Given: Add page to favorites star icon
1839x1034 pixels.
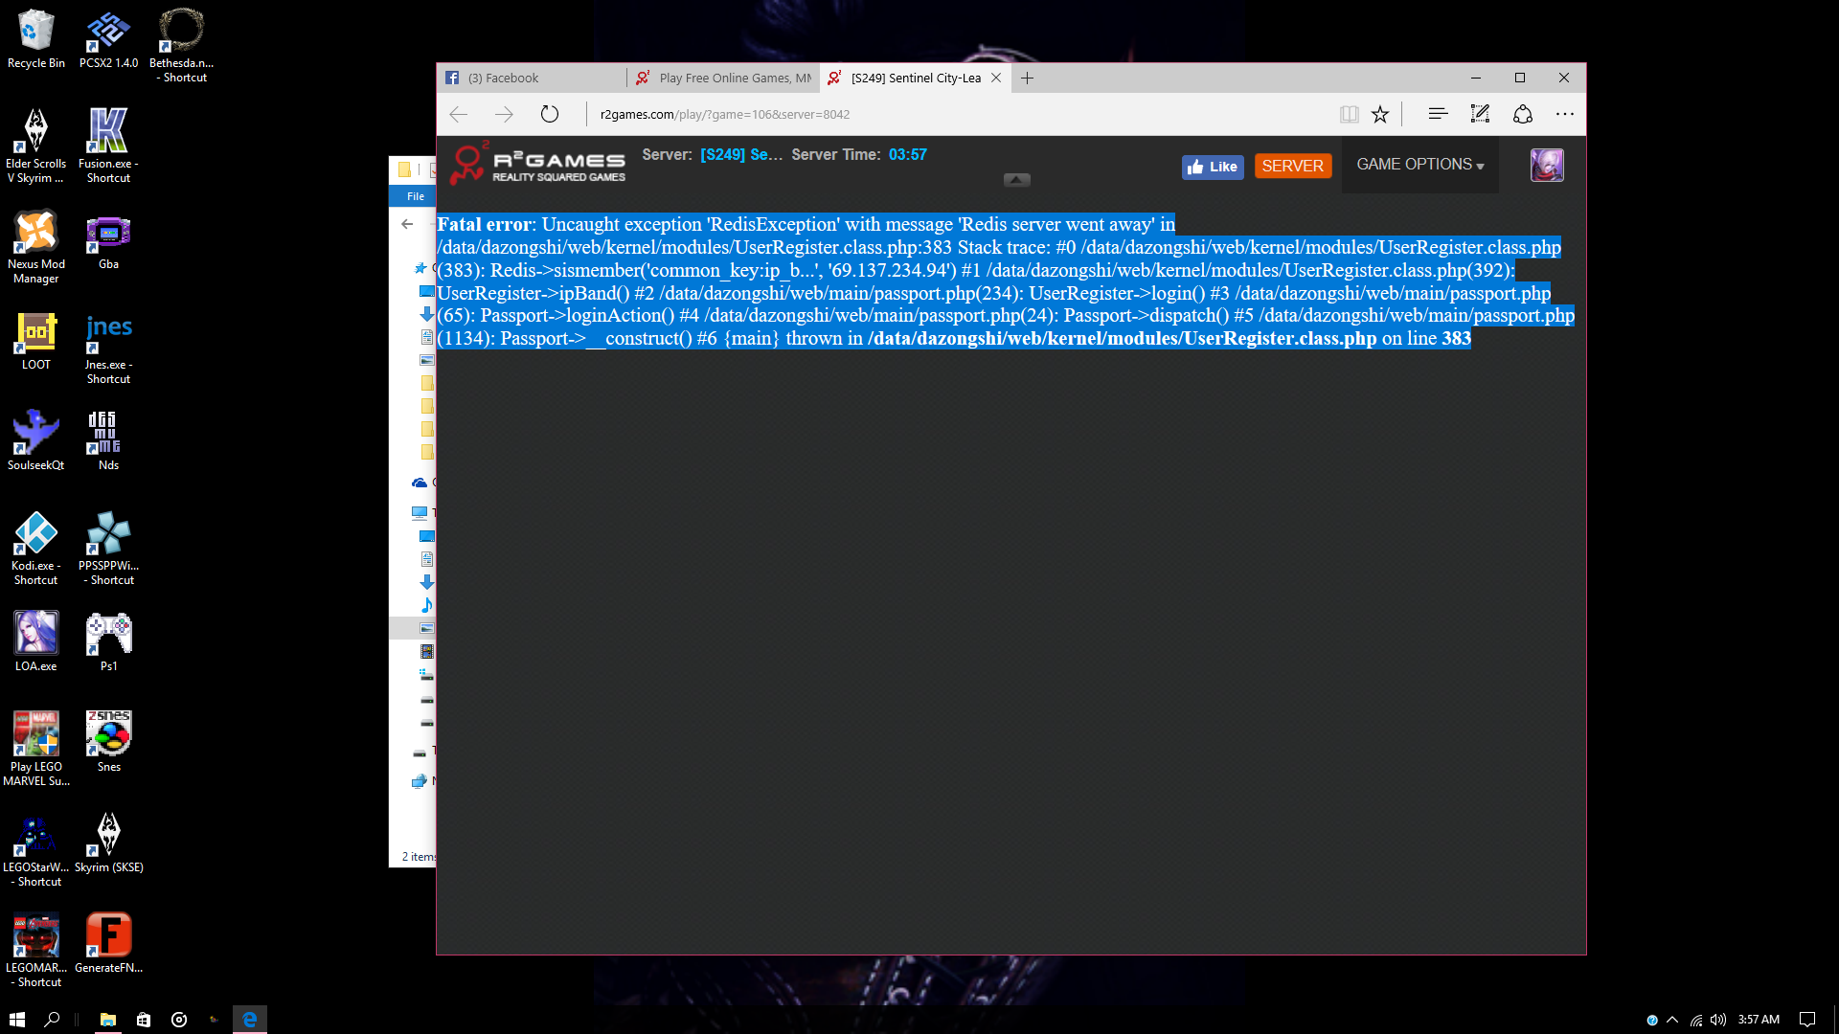Looking at the screenshot, I should 1379,114.
